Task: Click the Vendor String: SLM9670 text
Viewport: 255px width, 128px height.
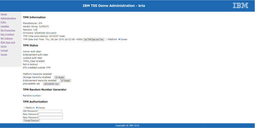Action: (36, 26)
